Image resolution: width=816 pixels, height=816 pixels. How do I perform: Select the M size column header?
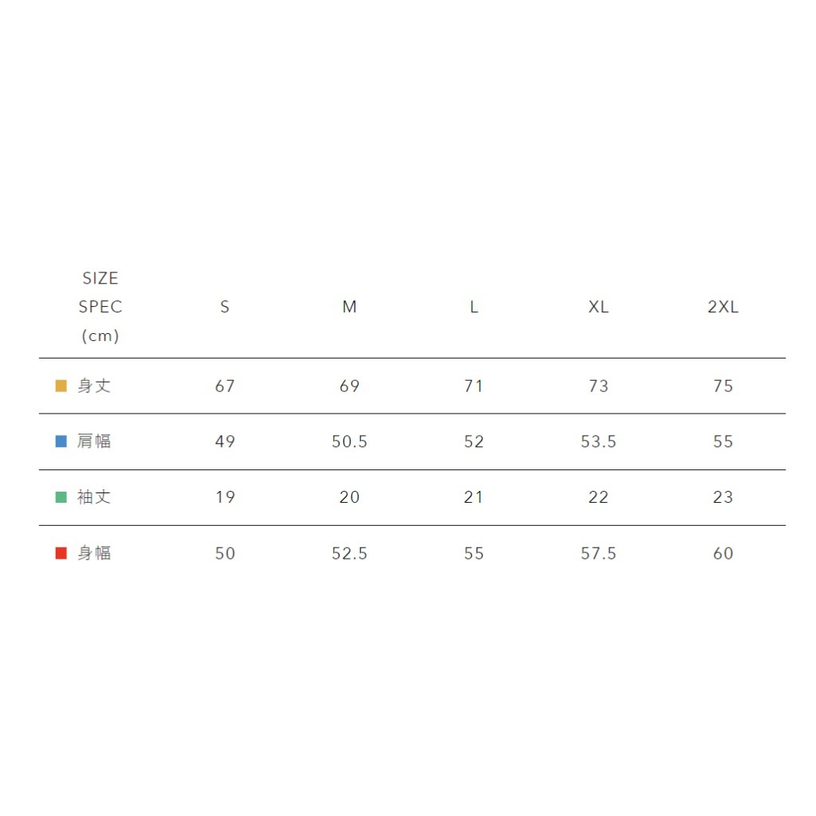pos(349,307)
